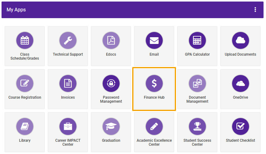Viewport: 266px width, 154px height.
Task: Open the Student Checklist checkmark icon
Action: click(x=240, y=126)
